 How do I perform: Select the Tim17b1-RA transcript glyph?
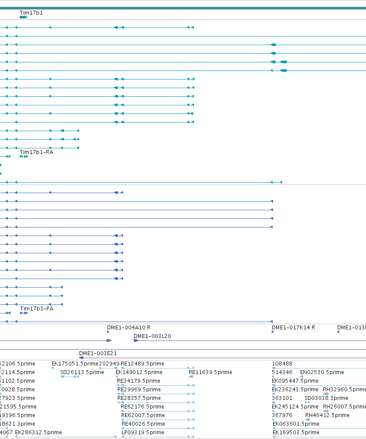(x=24, y=157)
